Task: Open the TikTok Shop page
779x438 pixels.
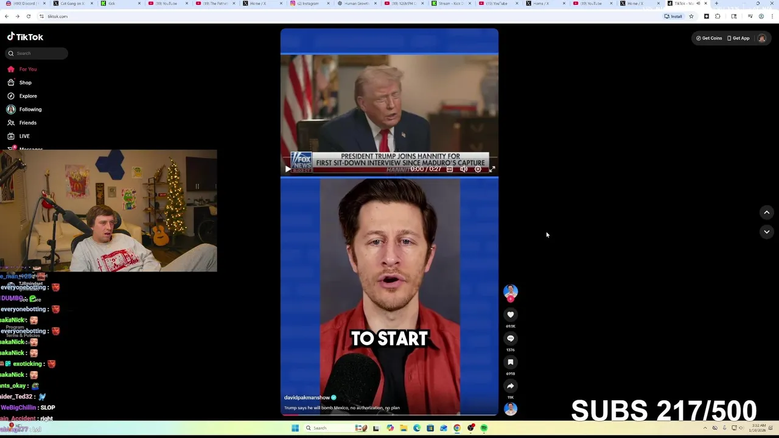Action: (19, 83)
